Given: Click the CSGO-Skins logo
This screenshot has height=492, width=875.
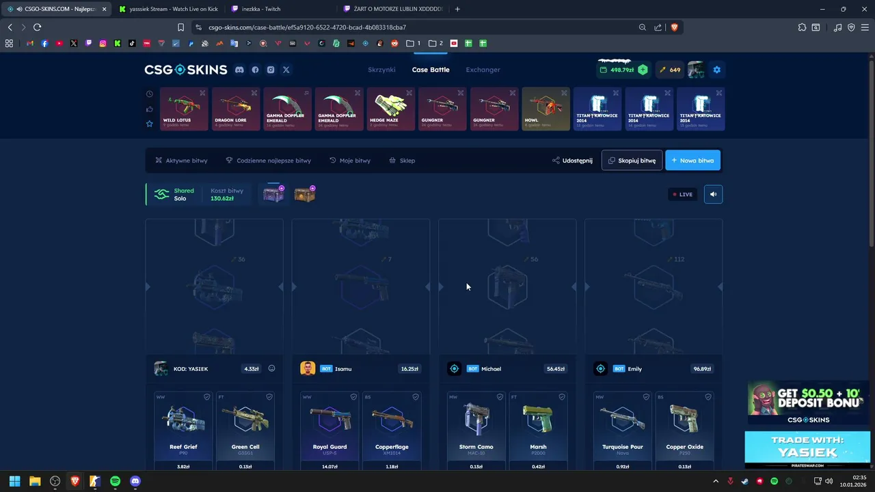Looking at the screenshot, I should pyautogui.click(x=186, y=70).
